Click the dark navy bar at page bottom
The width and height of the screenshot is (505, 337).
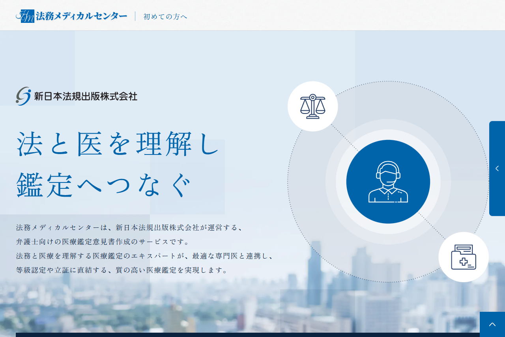click(x=245, y=335)
